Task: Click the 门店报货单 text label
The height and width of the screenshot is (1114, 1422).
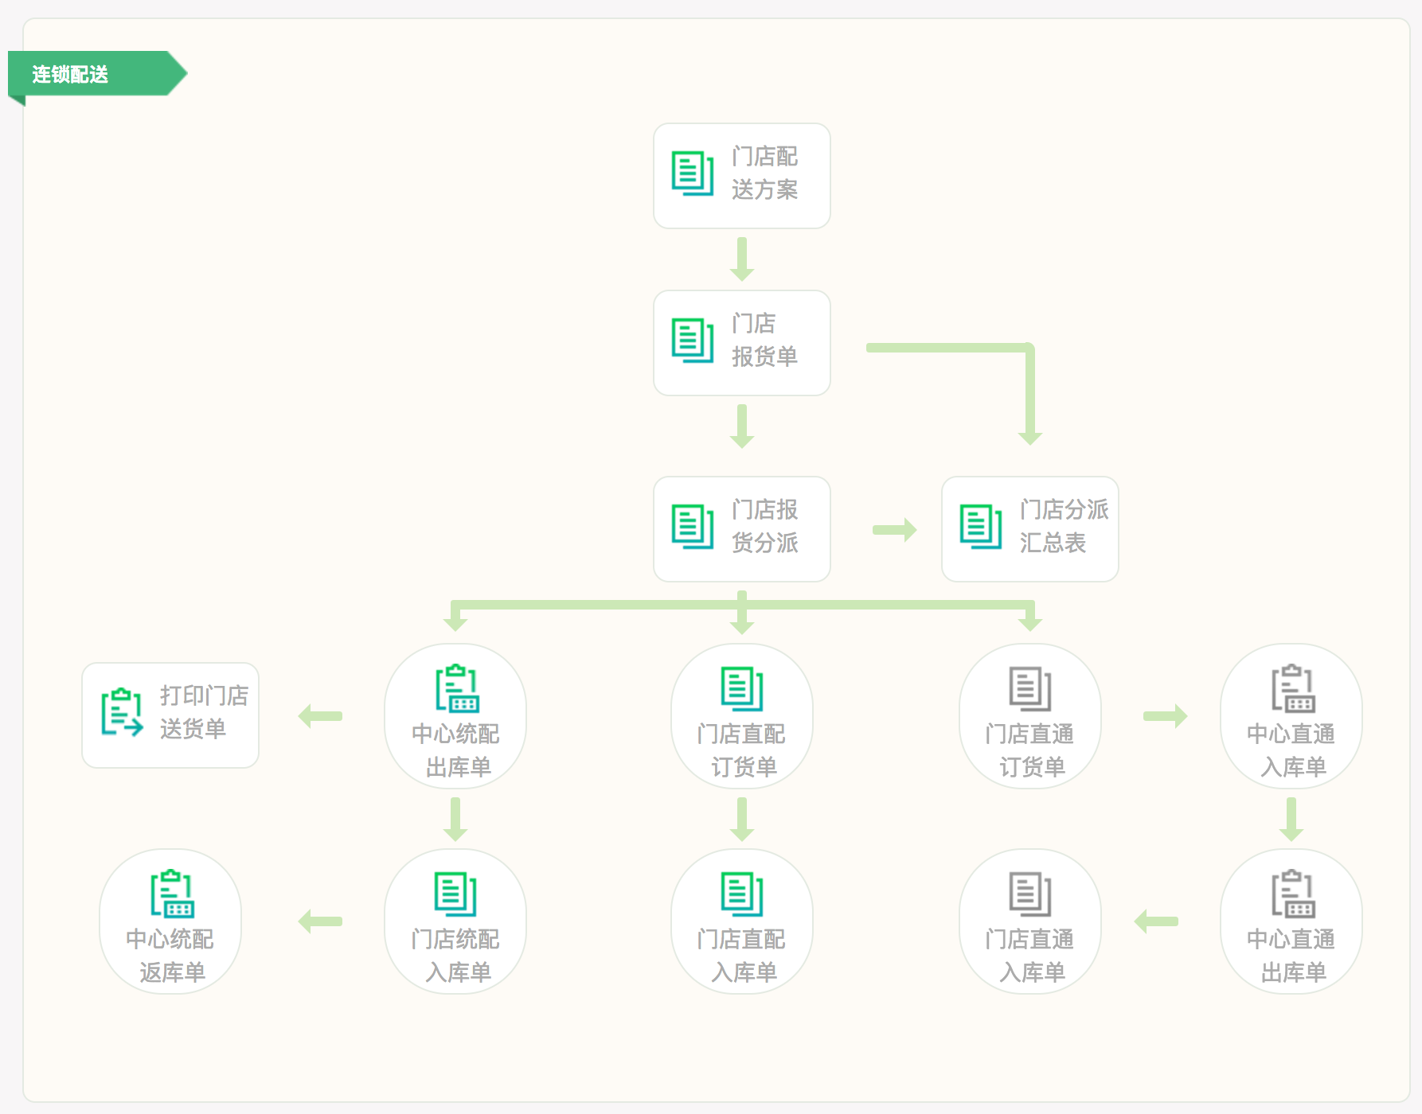Action: (x=764, y=341)
